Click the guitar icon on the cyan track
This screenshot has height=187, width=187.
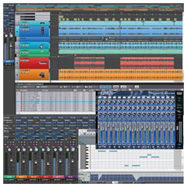[42, 46]
